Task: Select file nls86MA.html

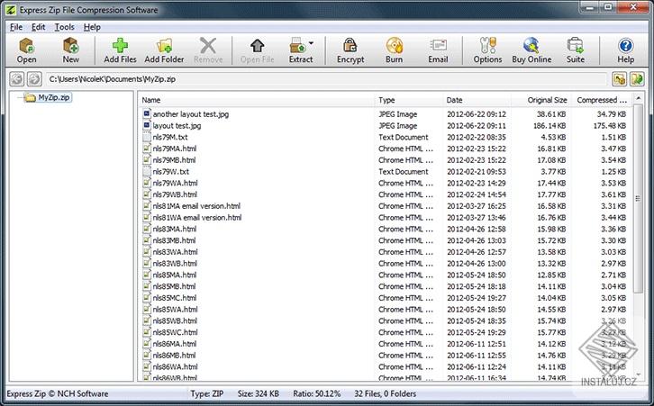Action: pos(175,344)
